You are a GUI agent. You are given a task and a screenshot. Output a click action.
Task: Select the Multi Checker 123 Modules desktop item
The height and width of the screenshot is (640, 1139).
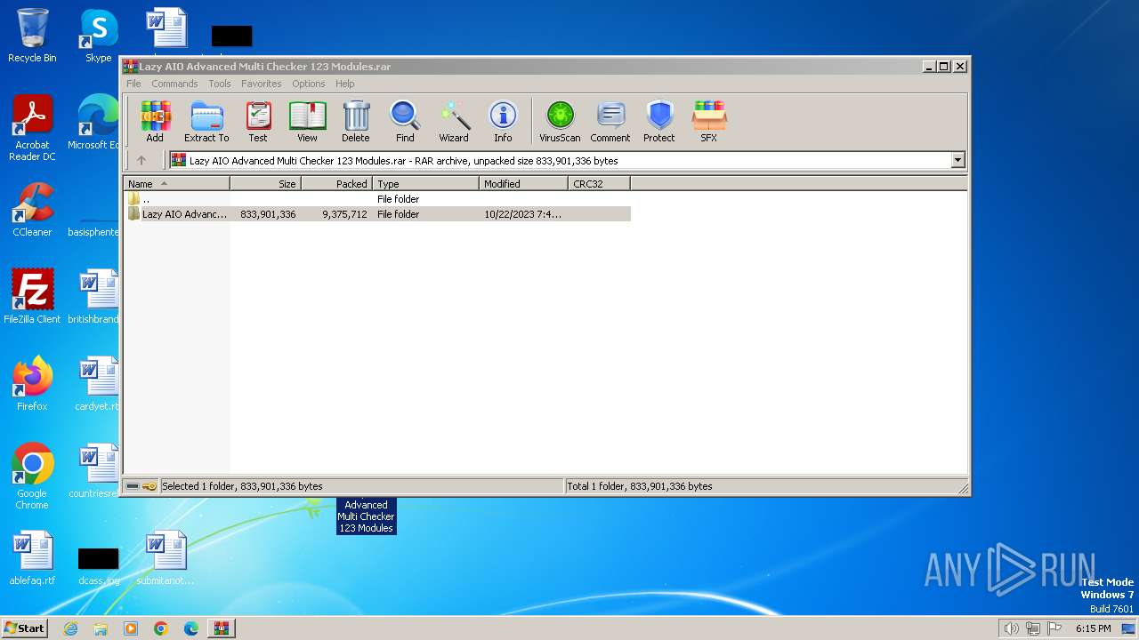tap(366, 516)
